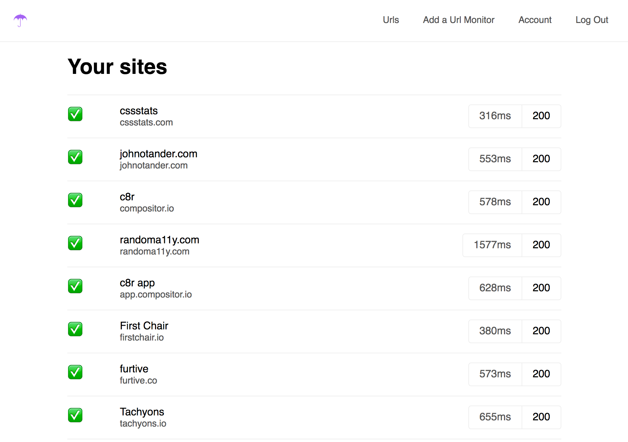
Task: Click the purple umbrella logo
Action: [x=20, y=20]
